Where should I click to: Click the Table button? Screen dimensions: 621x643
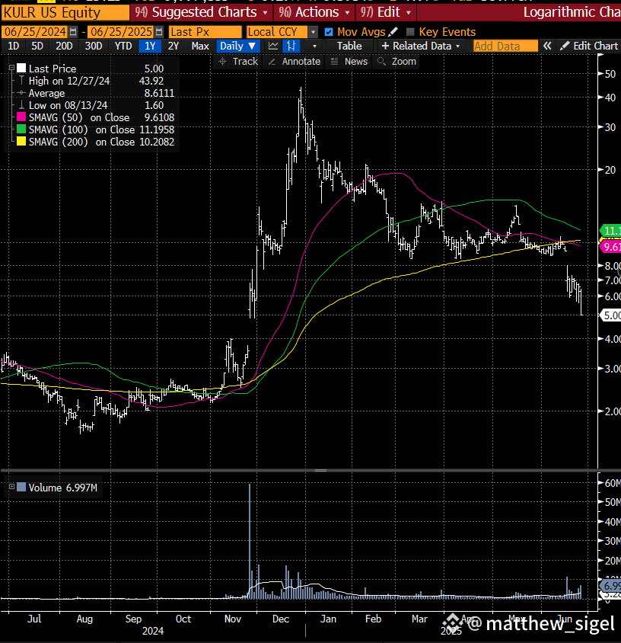349,46
